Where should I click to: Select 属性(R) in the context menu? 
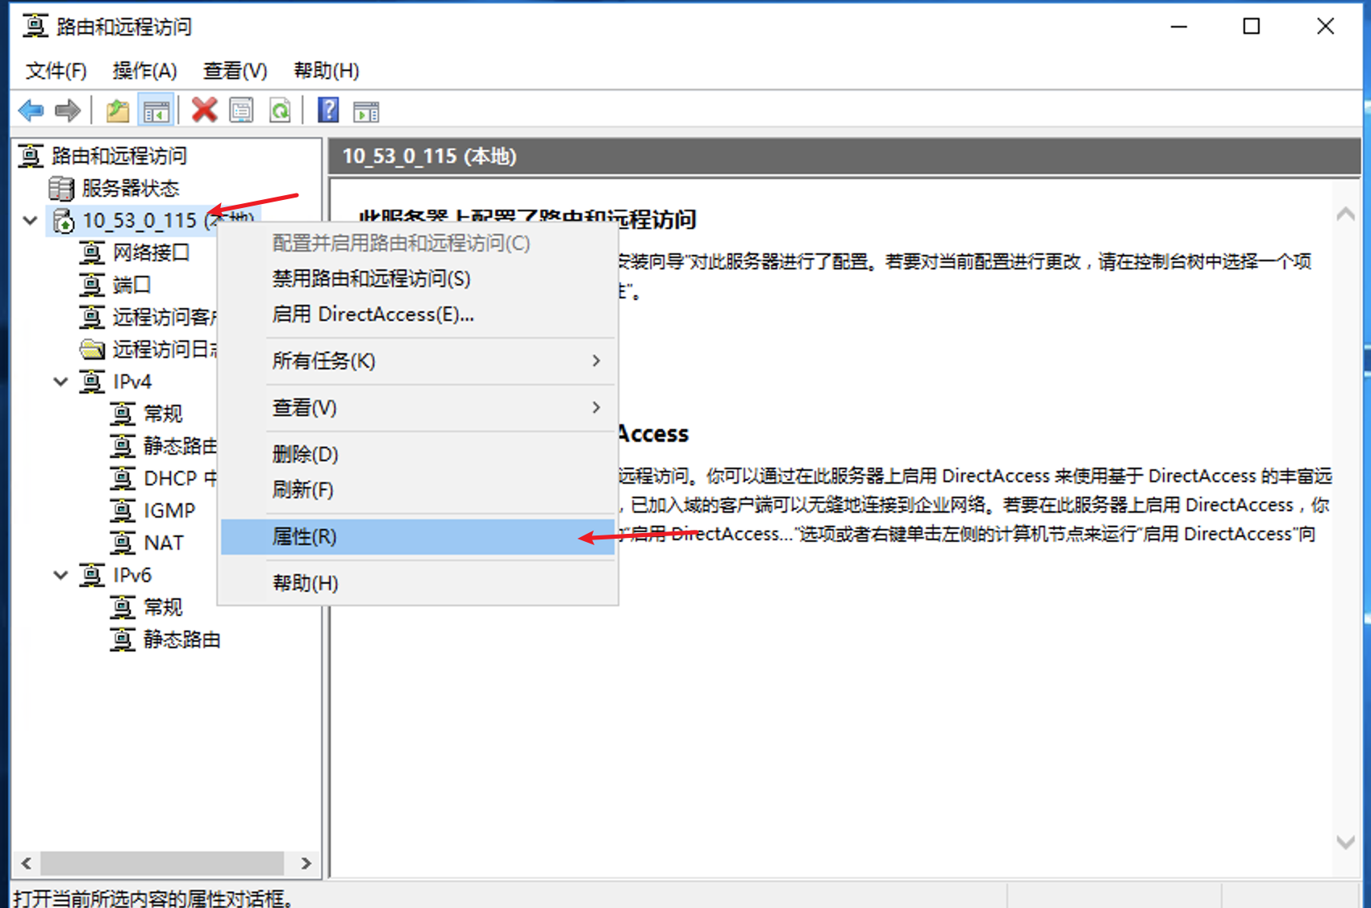(305, 536)
